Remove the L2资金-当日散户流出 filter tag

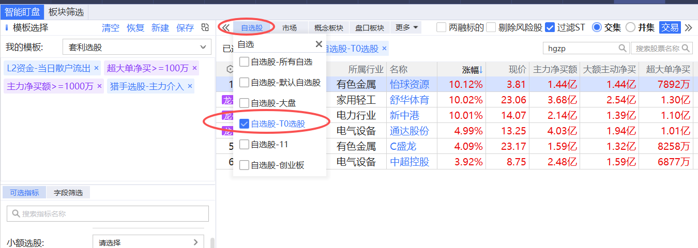[x=96, y=68]
